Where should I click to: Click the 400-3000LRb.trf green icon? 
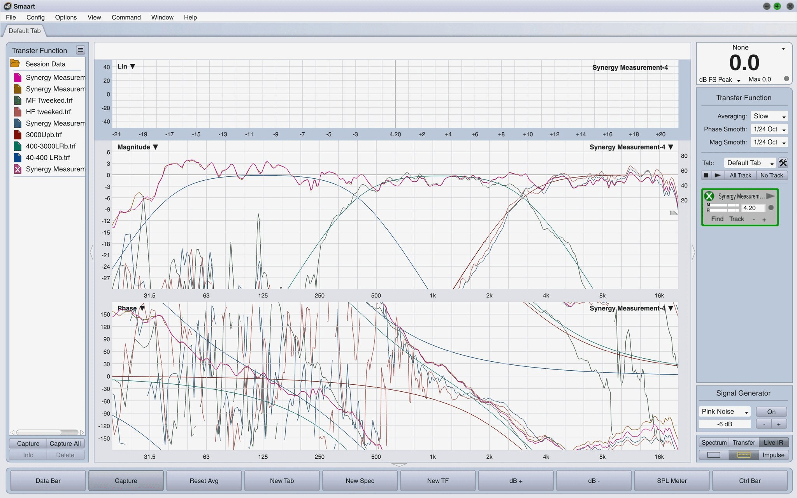tap(18, 146)
